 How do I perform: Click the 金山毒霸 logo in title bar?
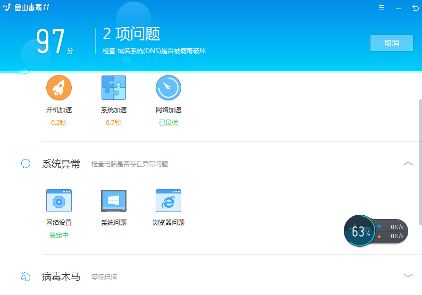tap(7, 8)
